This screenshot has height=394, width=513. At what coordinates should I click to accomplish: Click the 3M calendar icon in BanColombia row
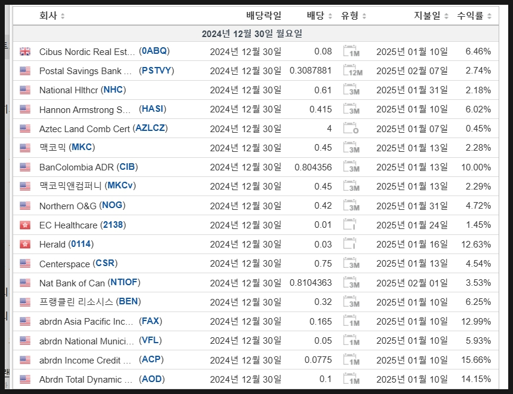click(x=351, y=167)
